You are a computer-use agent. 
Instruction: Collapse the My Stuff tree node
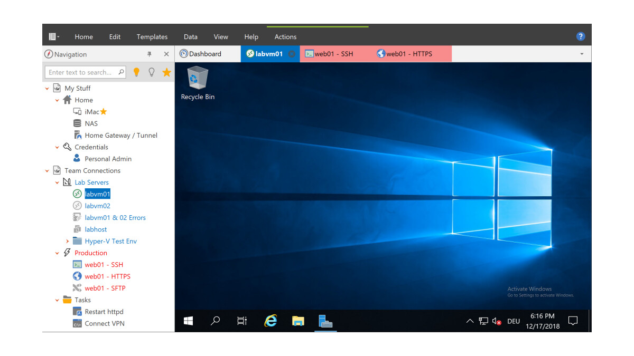[48, 89]
